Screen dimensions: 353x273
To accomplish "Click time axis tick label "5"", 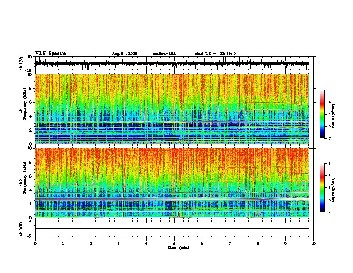I will [x=174, y=244].
